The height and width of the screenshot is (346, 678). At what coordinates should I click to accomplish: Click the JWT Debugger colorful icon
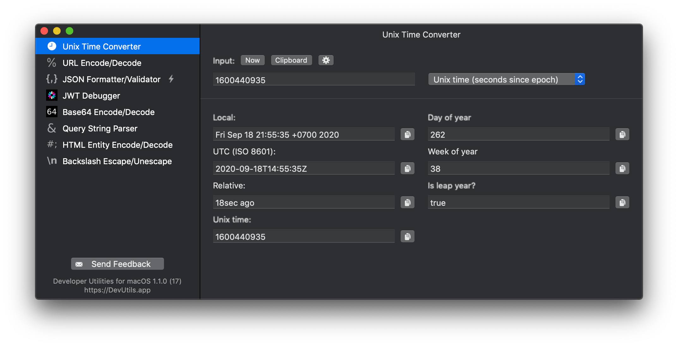(52, 95)
